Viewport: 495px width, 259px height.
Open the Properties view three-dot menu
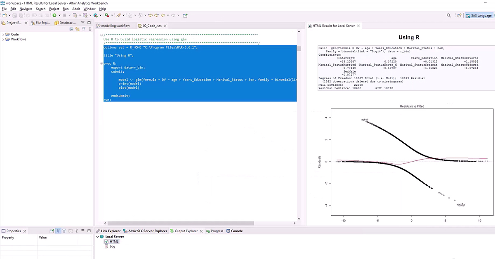[77, 231]
